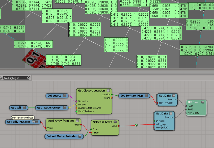Click the Get source node menu icon
This screenshot has height=148, width=214.
pos(65,96)
